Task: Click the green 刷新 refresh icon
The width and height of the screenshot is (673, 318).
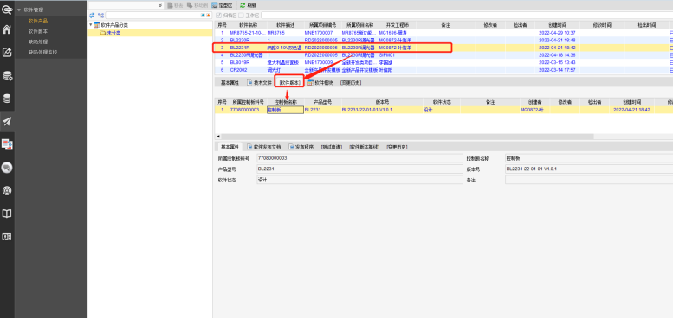Action: tap(243, 4)
